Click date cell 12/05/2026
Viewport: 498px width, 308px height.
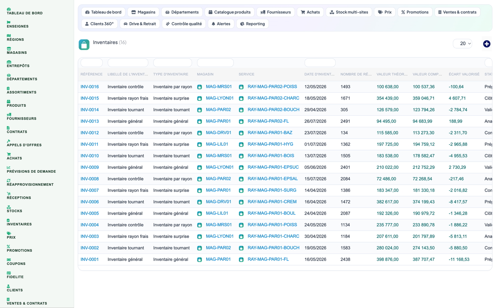315,87
